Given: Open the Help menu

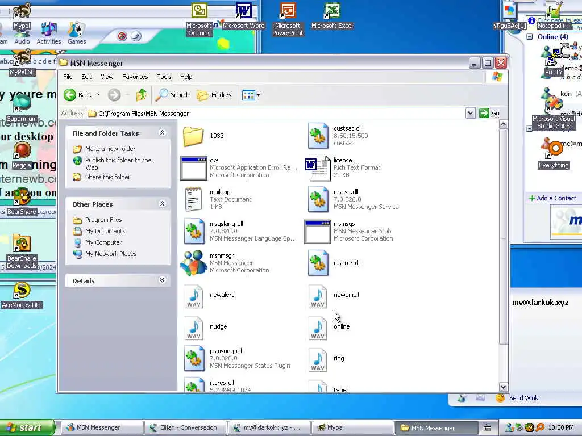Looking at the screenshot, I should point(186,77).
